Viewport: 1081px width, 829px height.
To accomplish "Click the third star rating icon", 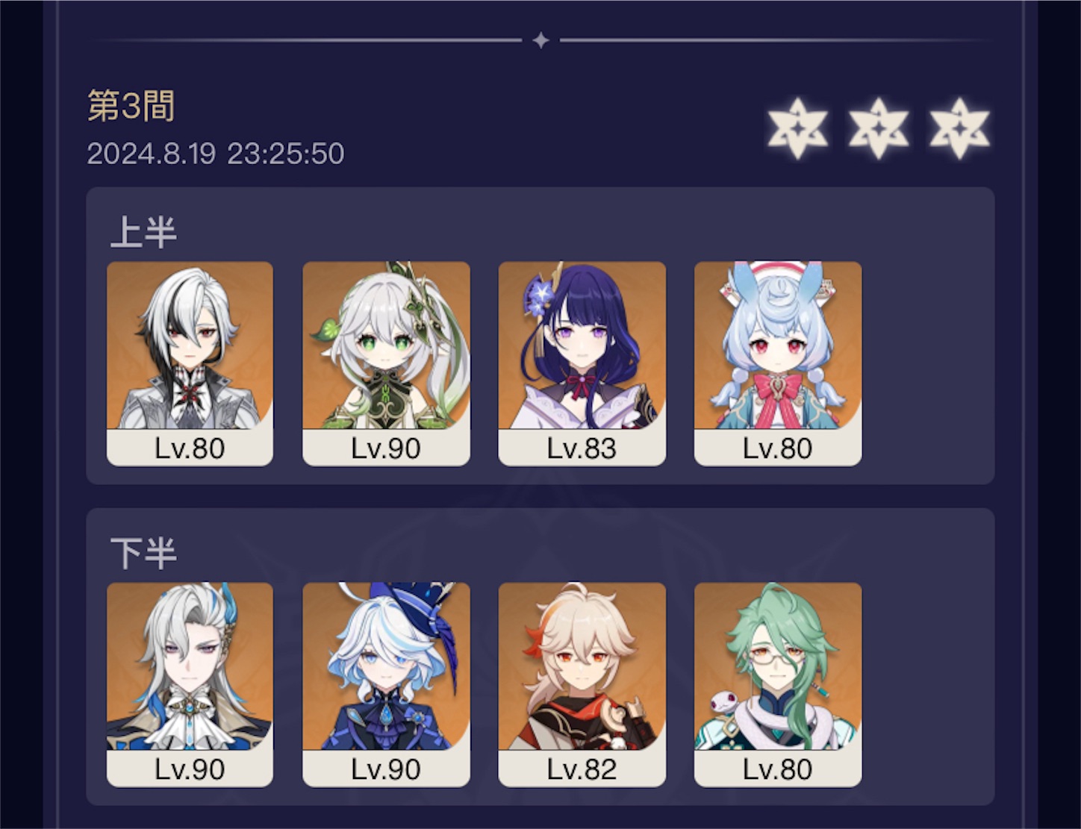I will pyautogui.click(x=959, y=128).
